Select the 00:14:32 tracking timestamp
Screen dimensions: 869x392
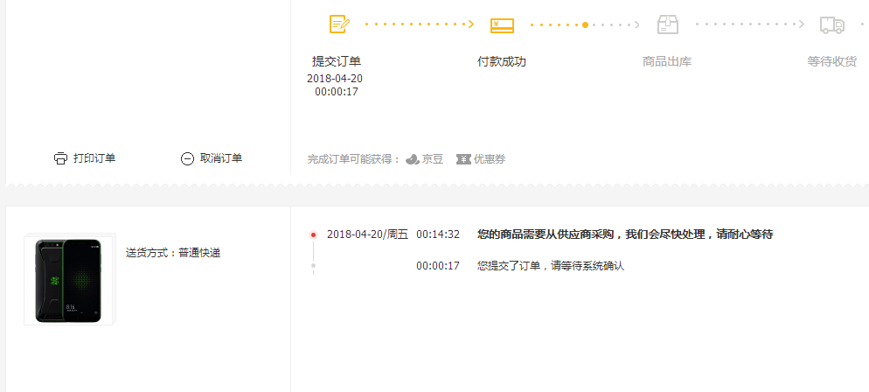click(x=438, y=234)
